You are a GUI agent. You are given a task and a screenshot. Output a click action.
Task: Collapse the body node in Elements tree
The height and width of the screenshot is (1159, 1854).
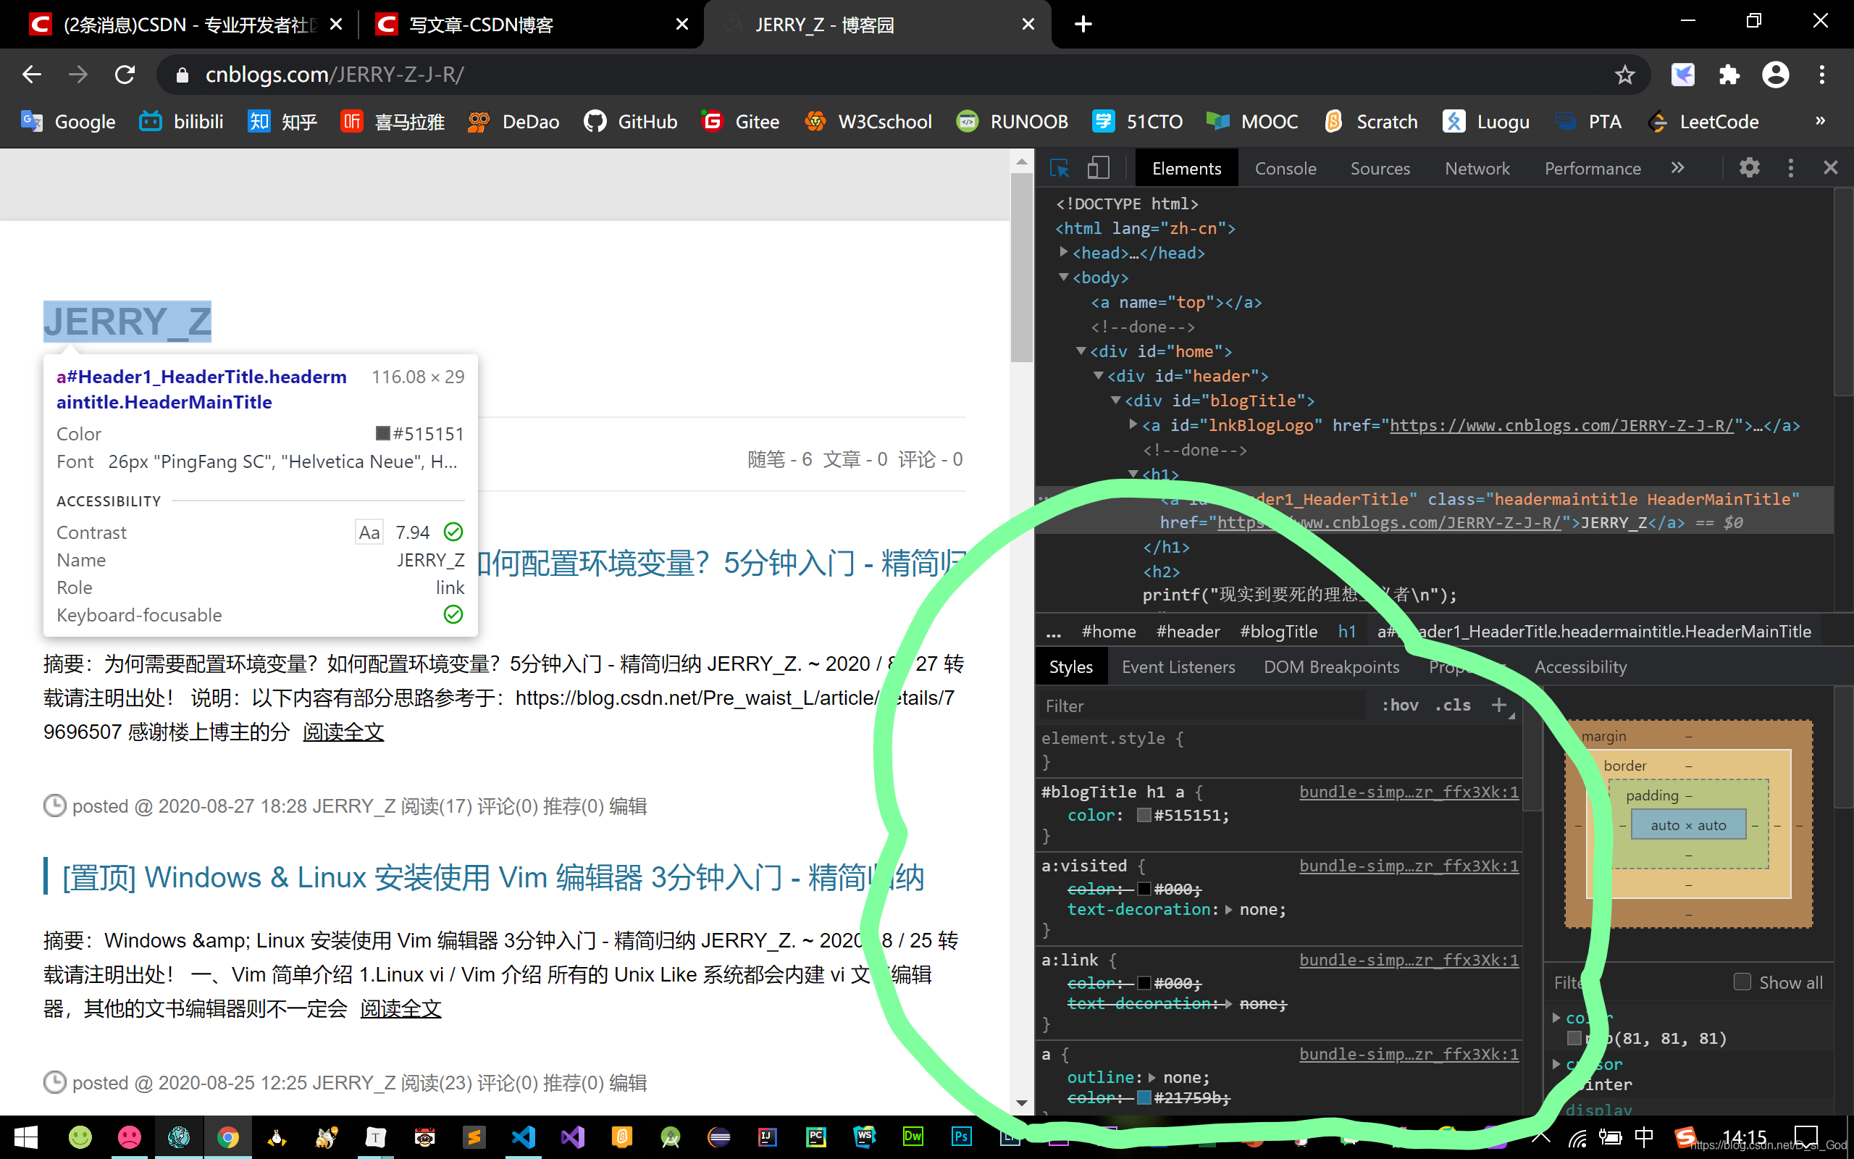tap(1064, 277)
